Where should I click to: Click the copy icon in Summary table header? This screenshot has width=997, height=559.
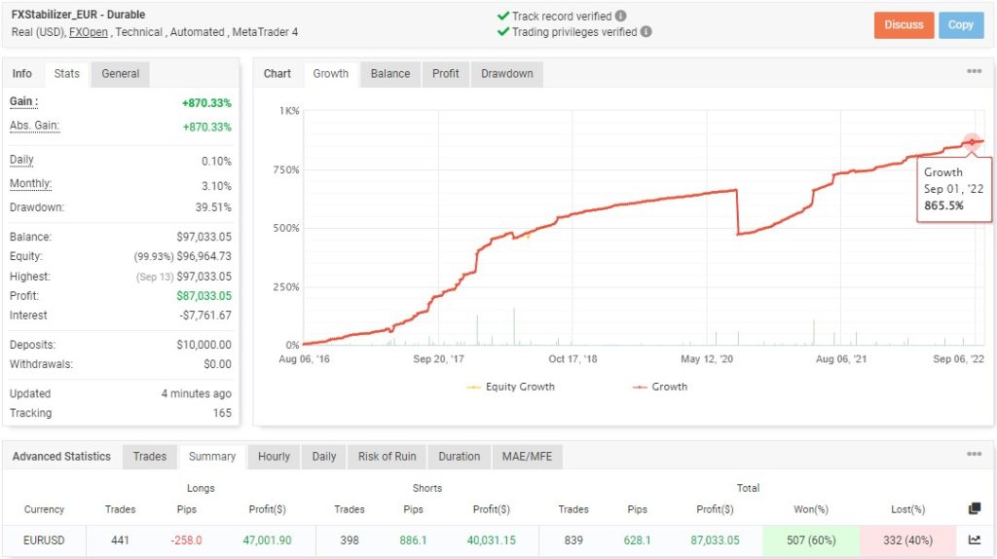[x=974, y=508]
